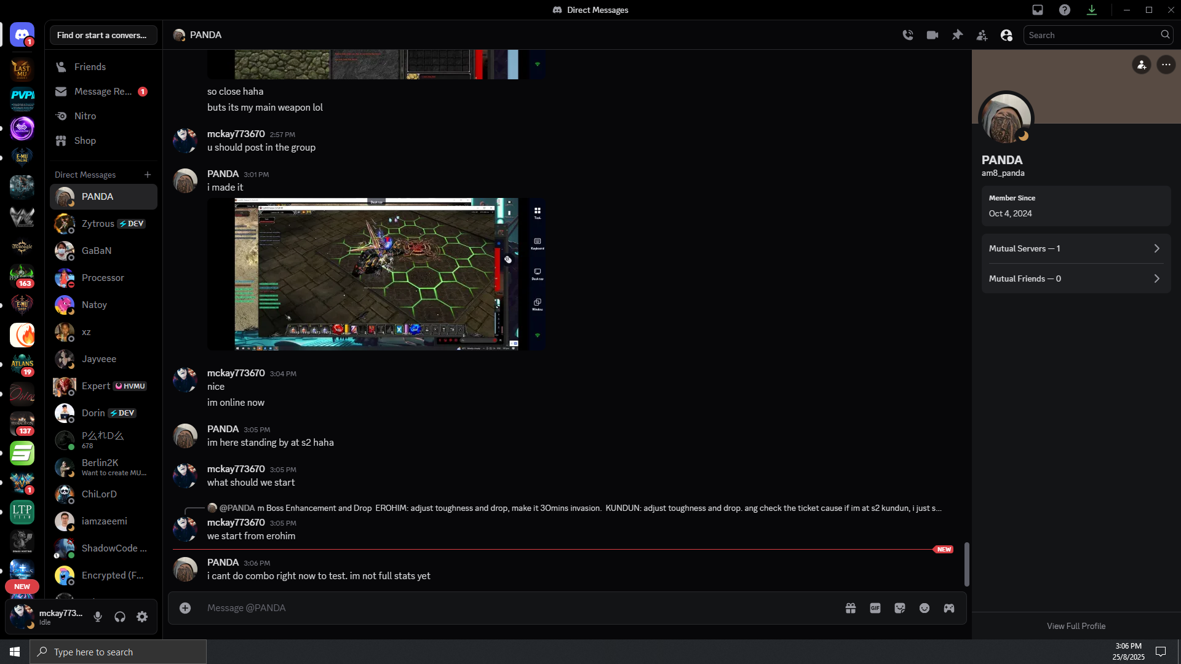Screen dimensions: 1181x664
Task: Open the emoji picker
Action: 925,608
